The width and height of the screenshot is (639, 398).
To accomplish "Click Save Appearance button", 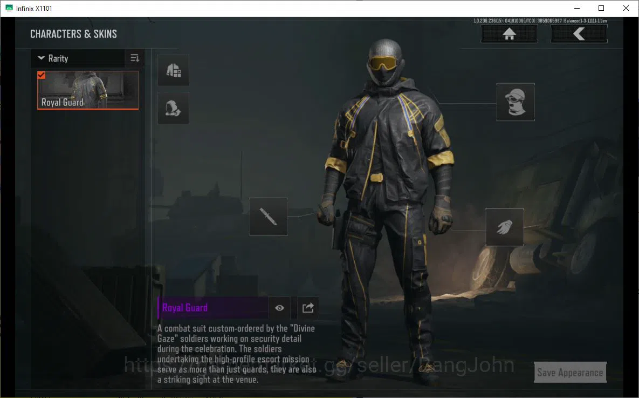I will (570, 372).
